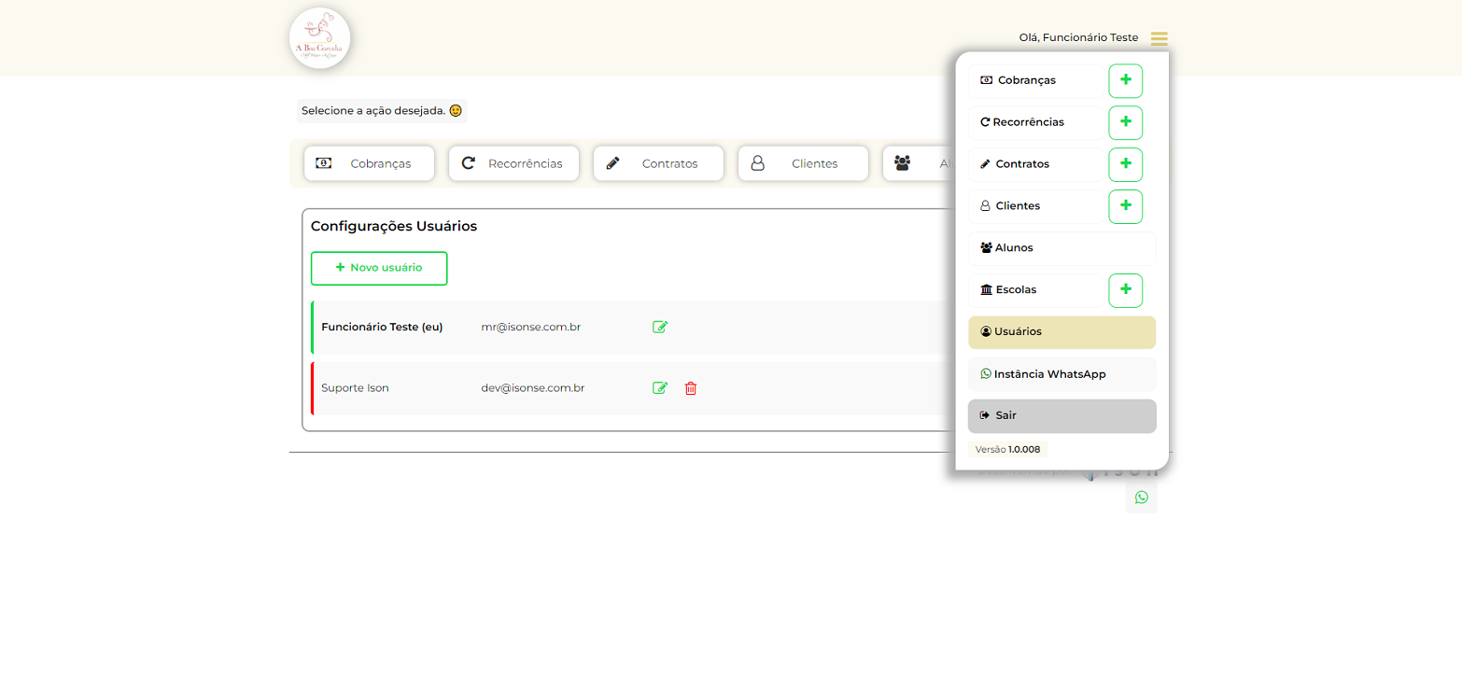
Task: Open Recorrências in side menu
Action: [x=1036, y=122]
